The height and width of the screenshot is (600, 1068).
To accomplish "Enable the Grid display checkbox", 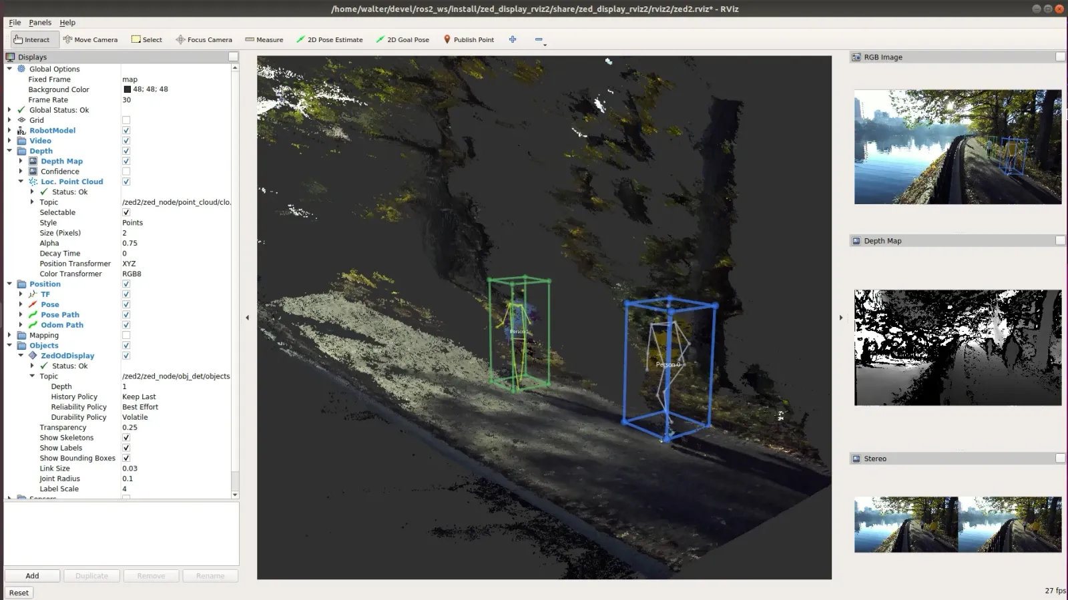I will coord(126,120).
